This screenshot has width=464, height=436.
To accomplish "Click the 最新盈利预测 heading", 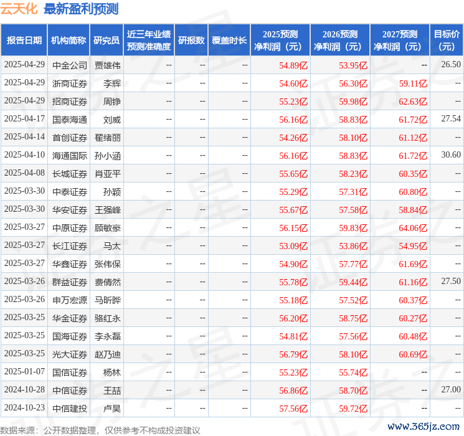I will pyautogui.click(x=81, y=9).
